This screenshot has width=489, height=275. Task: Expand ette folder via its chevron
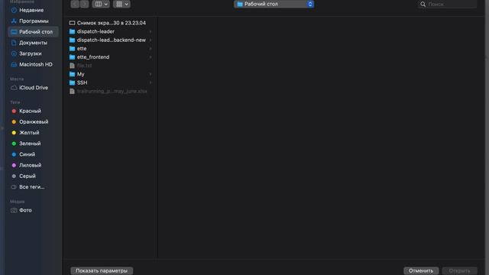point(151,49)
